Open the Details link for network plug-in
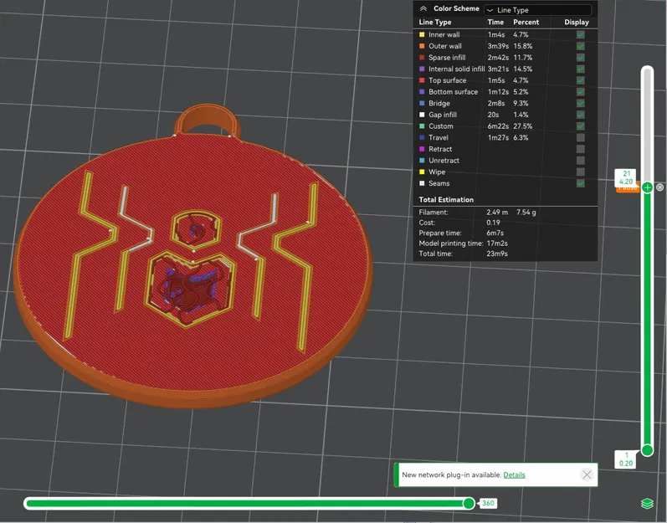Screen dimensions: 667x523 [514, 475]
